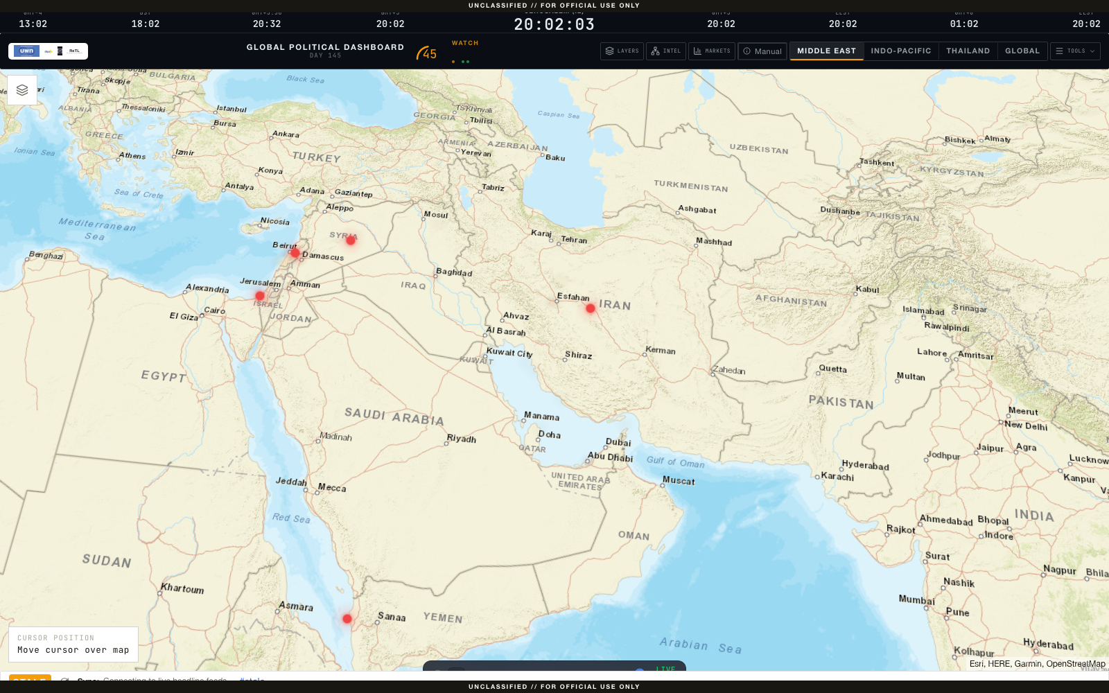The height and width of the screenshot is (693, 1109).
Task: Open the INTEL panel button
Action: click(x=666, y=51)
